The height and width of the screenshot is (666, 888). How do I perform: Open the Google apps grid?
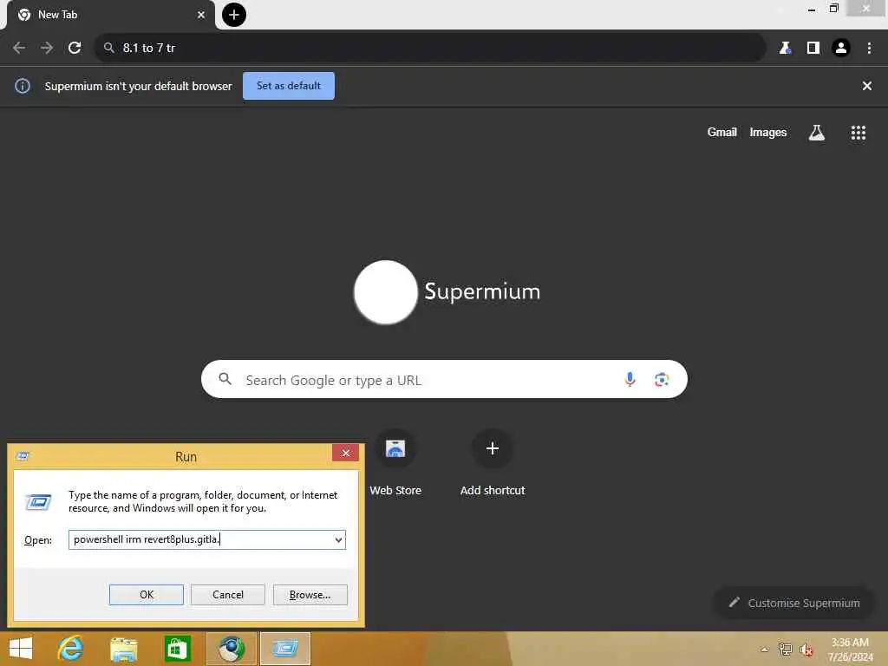859,133
